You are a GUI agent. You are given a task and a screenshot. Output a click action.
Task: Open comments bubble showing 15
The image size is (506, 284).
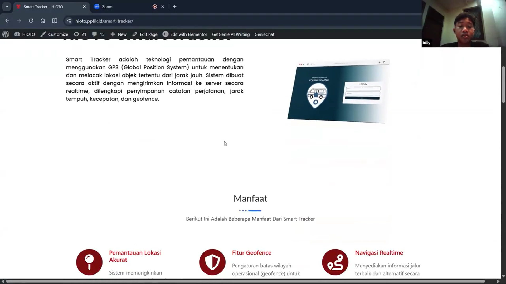98,34
